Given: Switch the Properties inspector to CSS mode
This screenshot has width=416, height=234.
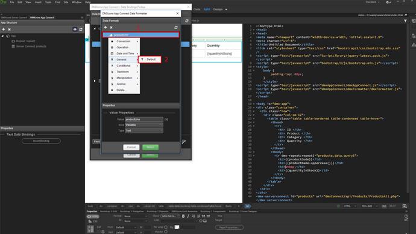Looking at the screenshot, I should (93, 221).
